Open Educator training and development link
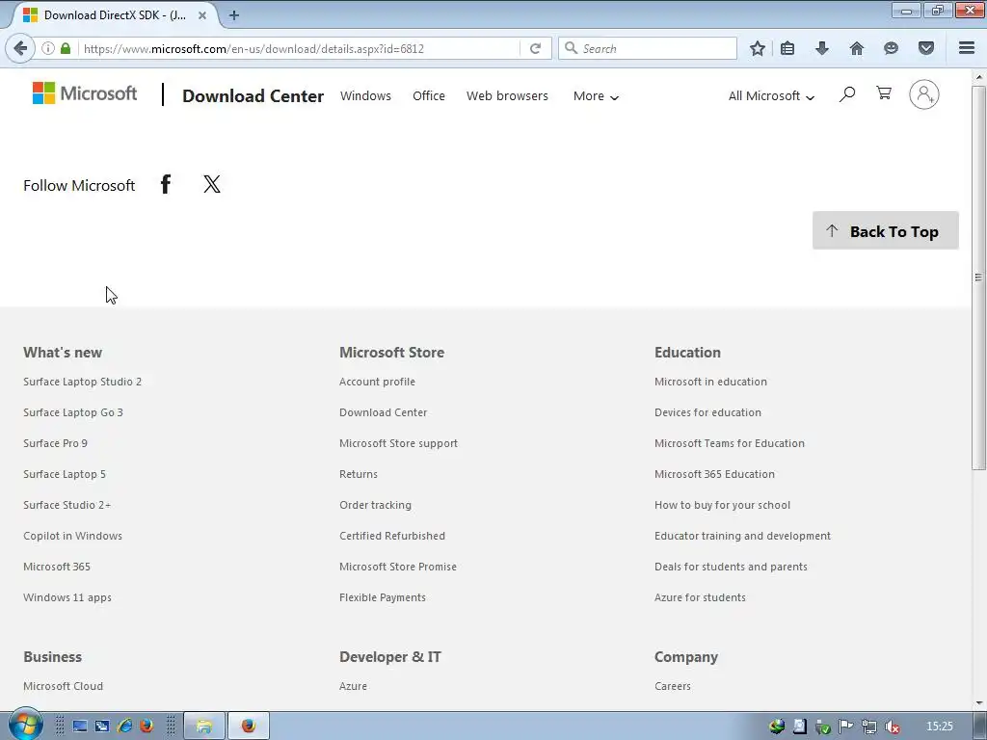Viewport: 987px width, 740px height. pos(743,536)
